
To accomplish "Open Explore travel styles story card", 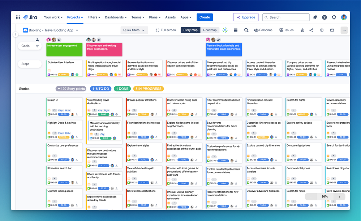I will click(x=144, y=153).
